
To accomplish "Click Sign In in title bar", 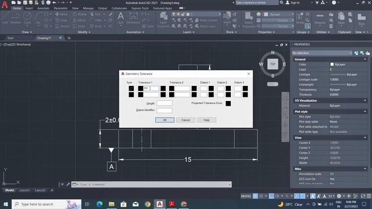I will [293, 2].
